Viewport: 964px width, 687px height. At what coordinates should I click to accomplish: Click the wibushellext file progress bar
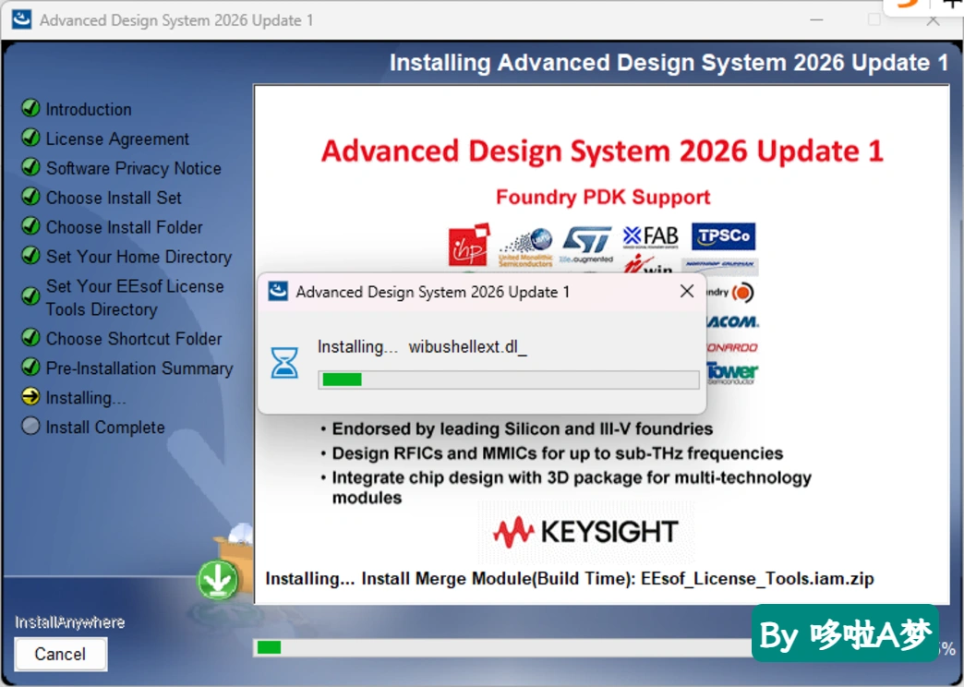pos(509,380)
